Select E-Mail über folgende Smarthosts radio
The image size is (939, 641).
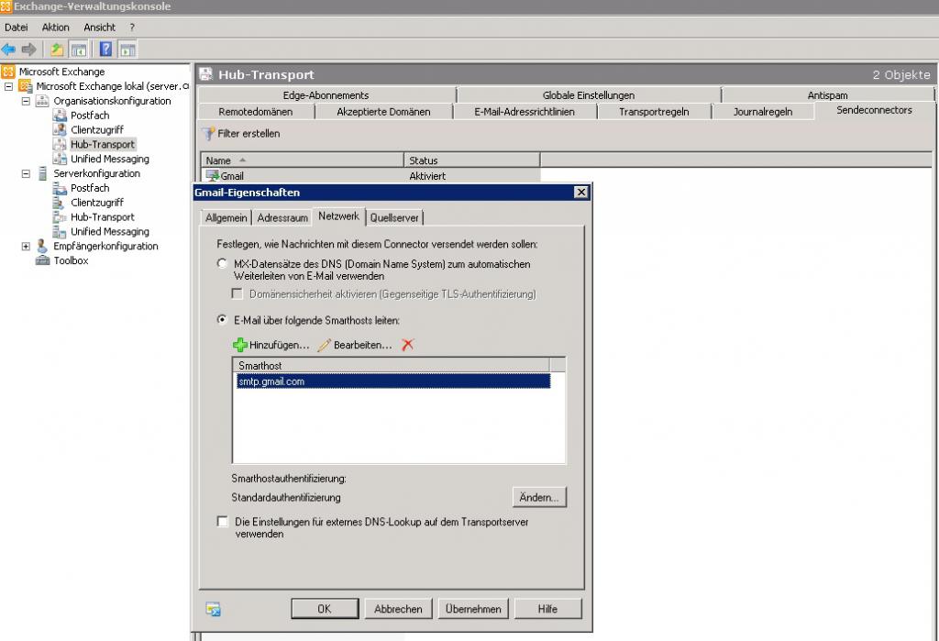click(x=222, y=320)
